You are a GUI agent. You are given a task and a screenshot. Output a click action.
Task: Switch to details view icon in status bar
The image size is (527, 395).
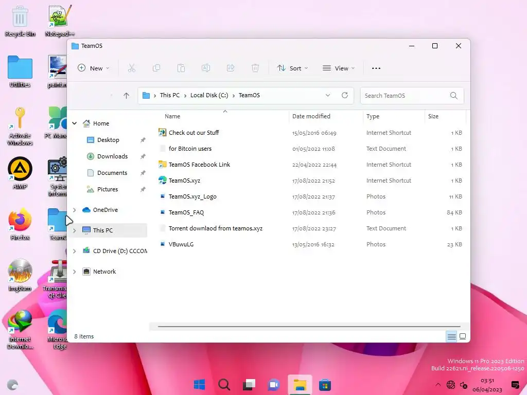(451, 336)
